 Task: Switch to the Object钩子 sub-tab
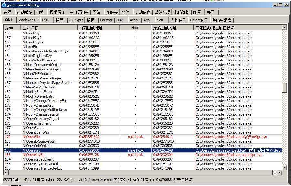[199, 20]
